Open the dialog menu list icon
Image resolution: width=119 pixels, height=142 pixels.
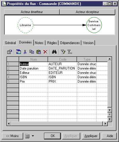click(27, 136)
